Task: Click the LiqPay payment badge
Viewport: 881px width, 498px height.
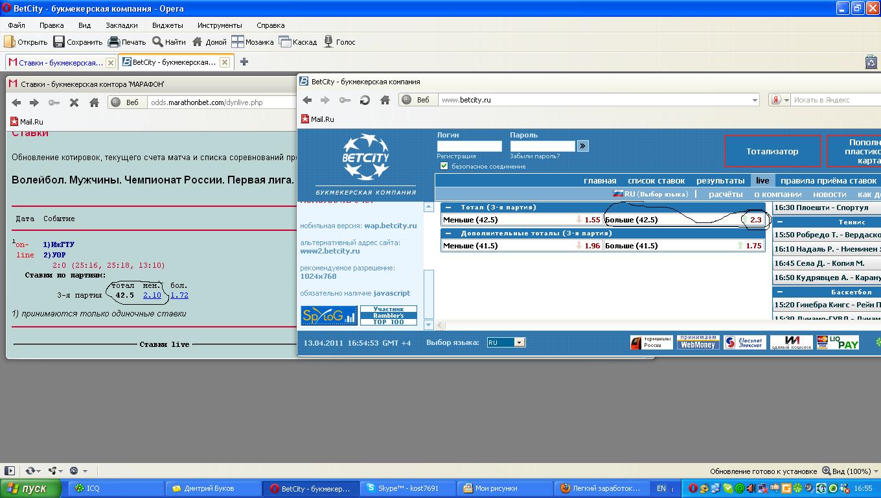Action: pyautogui.click(x=838, y=342)
